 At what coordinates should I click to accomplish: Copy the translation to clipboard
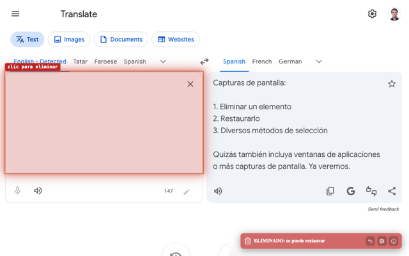pyautogui.click(x=330, y=191)
